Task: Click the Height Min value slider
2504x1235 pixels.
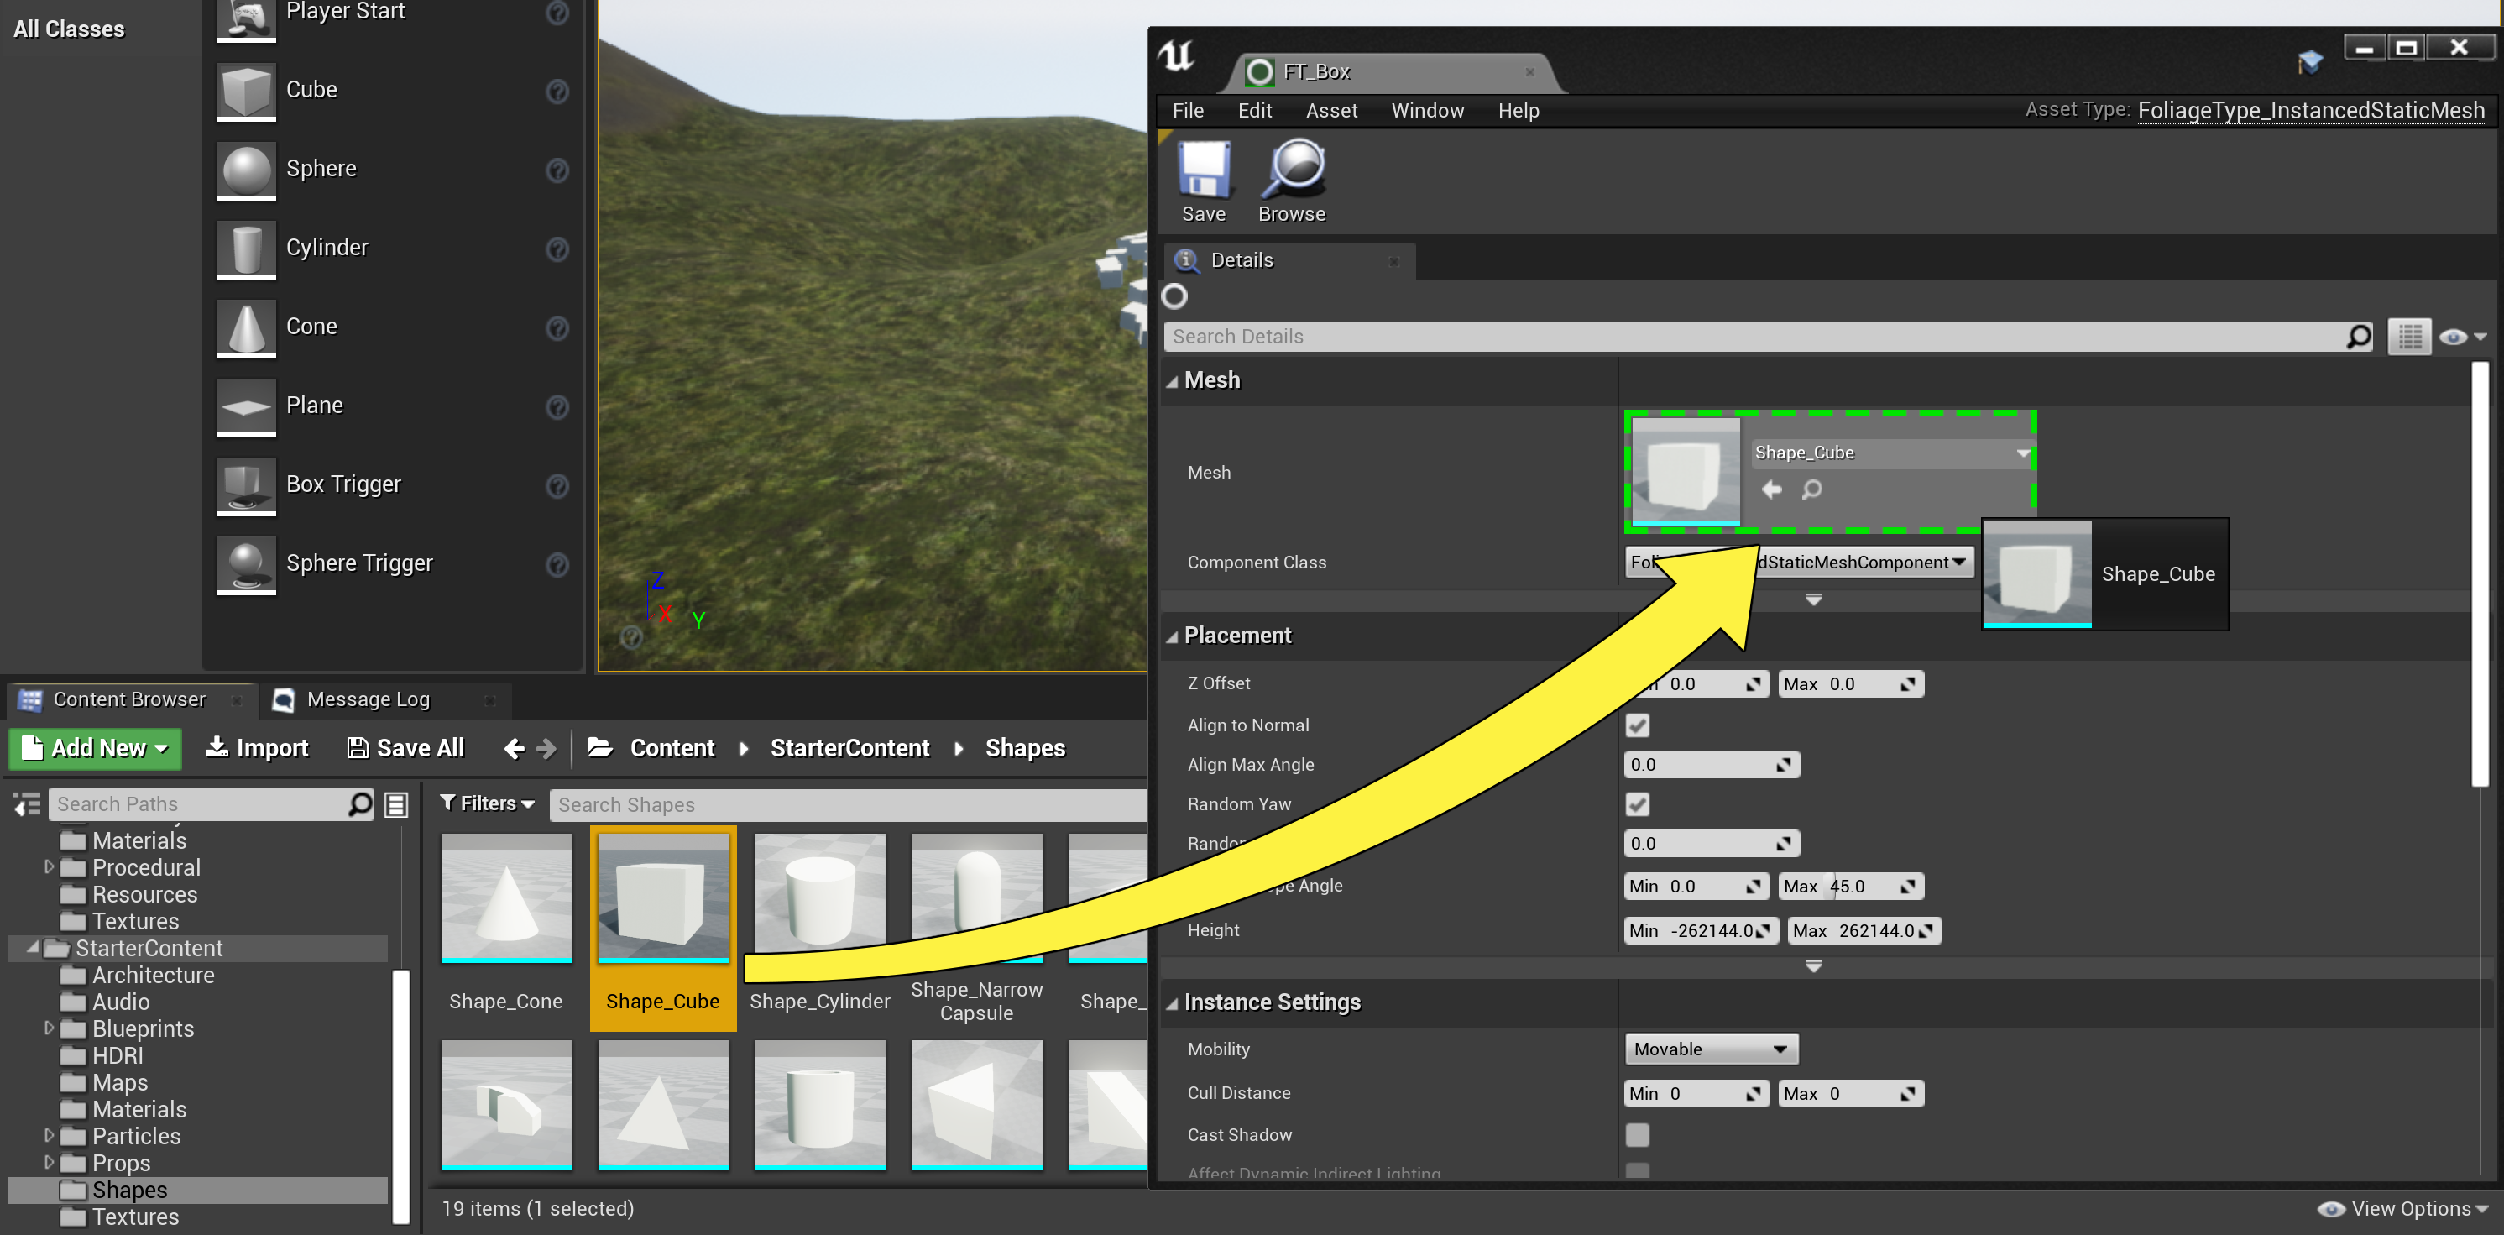Action: [x=1701, y=930]
